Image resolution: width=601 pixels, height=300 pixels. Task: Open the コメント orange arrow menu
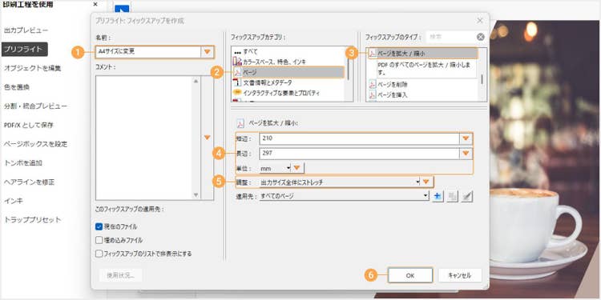[208, 138]
